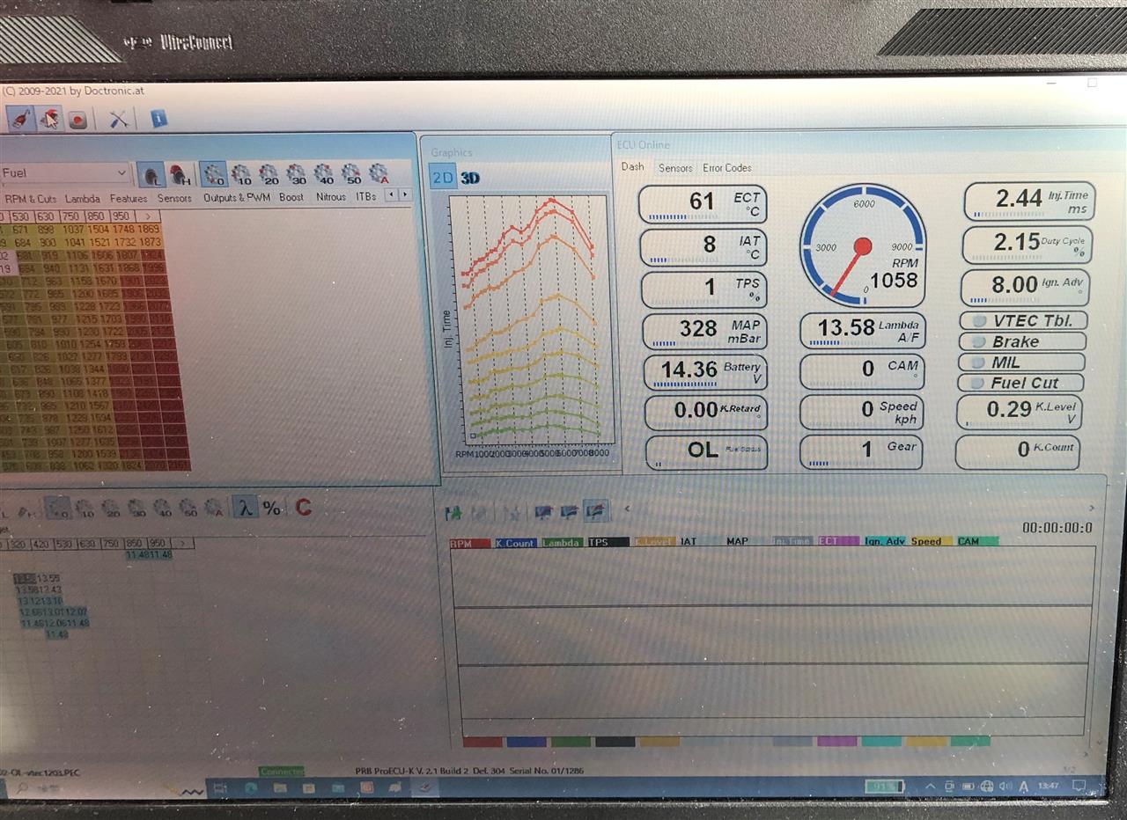
Task: Switch graph to 3D view
Action: 470,178
